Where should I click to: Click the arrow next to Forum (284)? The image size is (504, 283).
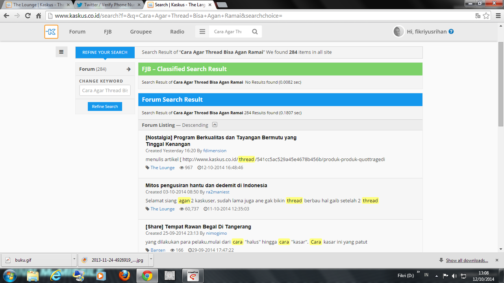click(x=128, y=69)
